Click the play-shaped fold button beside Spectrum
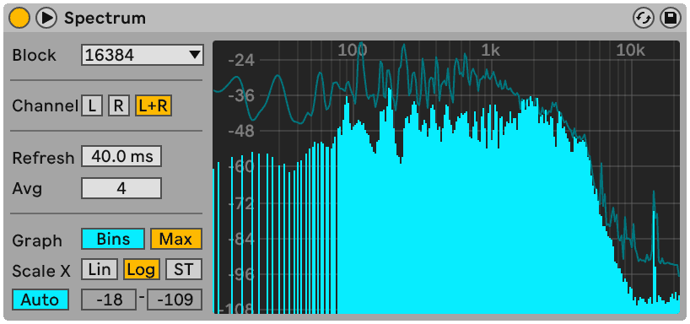This screenshot has width=690, height=324. point(46,18)
